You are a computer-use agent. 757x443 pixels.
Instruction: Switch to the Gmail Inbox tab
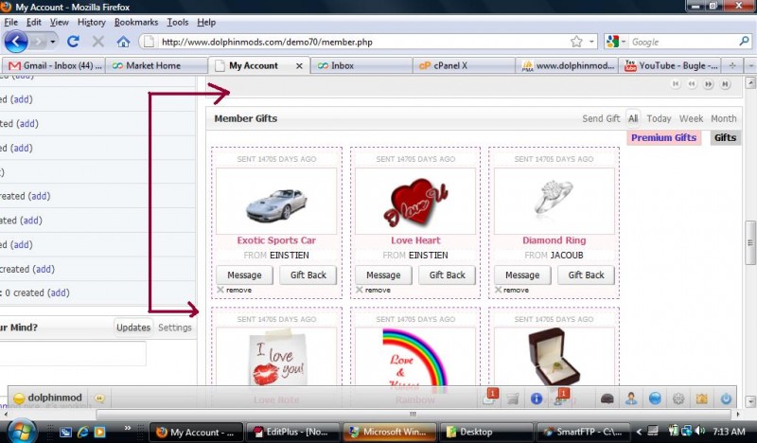53,65
